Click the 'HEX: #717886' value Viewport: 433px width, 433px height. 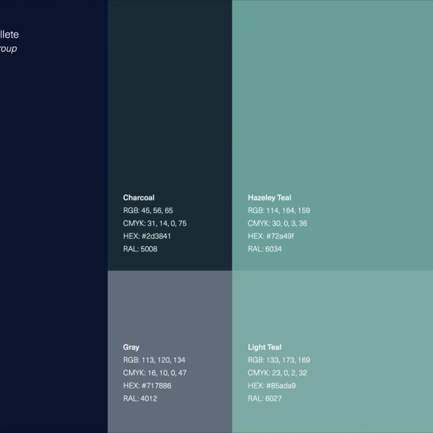147,386
